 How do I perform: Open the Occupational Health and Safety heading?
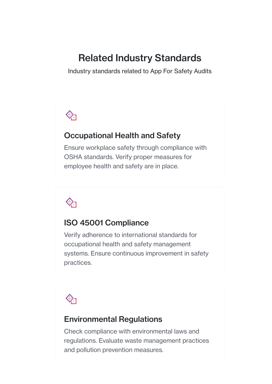click(x=122, y=135)
